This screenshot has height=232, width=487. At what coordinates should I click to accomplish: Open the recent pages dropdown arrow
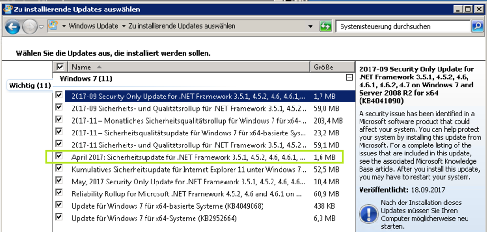tap(41, 27)
